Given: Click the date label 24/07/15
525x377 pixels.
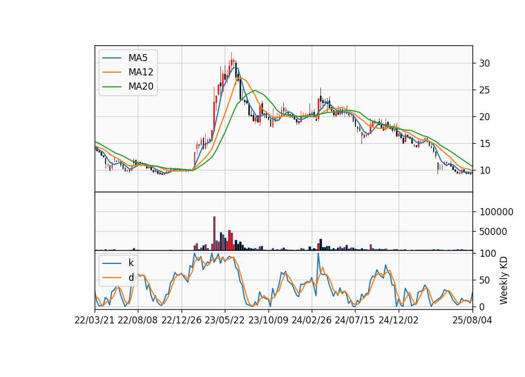Looking at the screenshot, I should 355,320.
